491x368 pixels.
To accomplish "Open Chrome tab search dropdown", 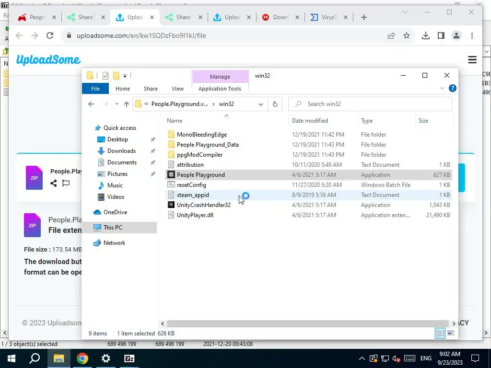I will [x=405, y=12].
